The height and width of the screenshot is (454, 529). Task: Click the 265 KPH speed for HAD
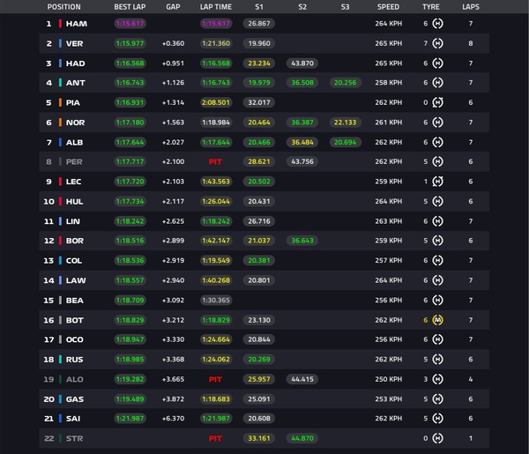click(389, 63)
